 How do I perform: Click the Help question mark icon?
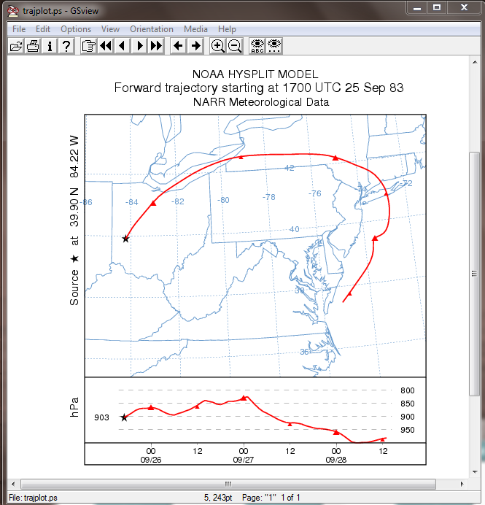pyautogui.click(x=66, y=46)
